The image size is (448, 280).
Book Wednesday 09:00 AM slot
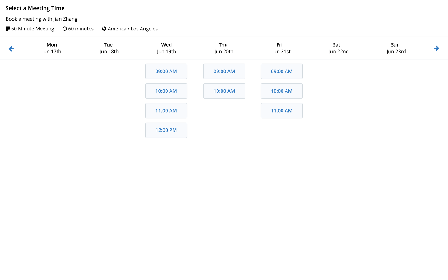[166, 72]
